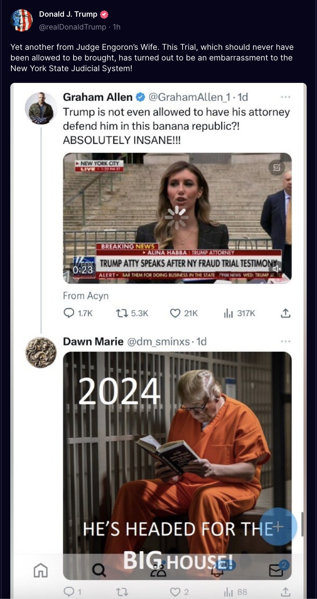The width and height of the screenshot is (317, 599).
Task: Open more options on Graham Allen's tweet
Action: [x=285, y=97]
